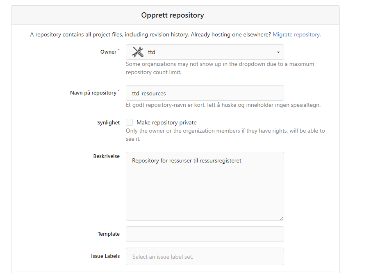This screenshot has height=273, width=371.
Task: Click the 'Navn på repository' field label
Action: (93, 93)
